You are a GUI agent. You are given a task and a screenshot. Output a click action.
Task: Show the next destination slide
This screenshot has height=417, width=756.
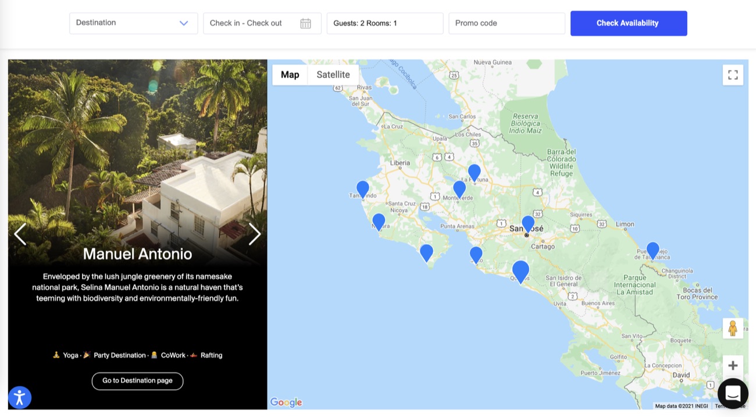[x=255, y=234]
